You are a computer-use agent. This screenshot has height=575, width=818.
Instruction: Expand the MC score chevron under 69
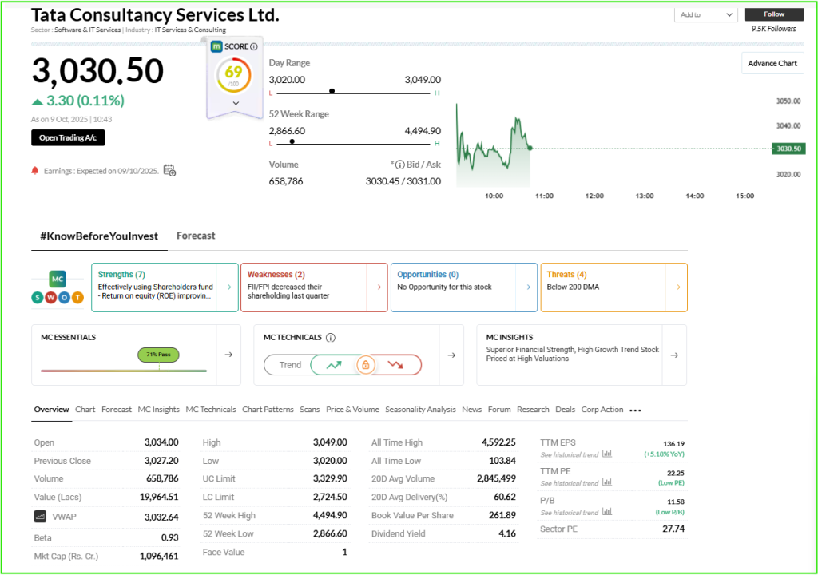(x=235, y=103)
